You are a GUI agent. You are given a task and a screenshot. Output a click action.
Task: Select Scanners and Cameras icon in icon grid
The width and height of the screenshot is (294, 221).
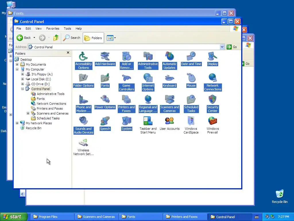coord(169,104)
